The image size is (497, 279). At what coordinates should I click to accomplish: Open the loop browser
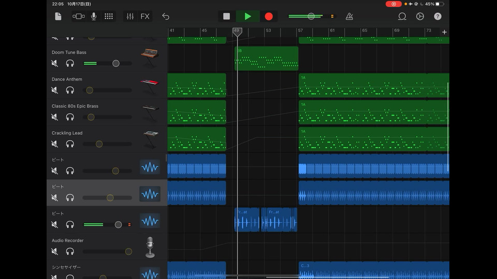pyautogui.click(x=402, y=17)
